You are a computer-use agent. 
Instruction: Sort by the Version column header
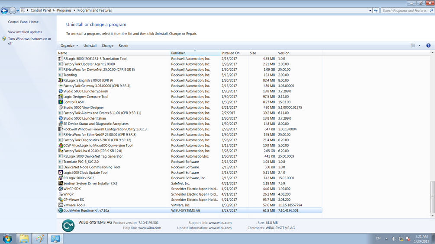point(300,53)
